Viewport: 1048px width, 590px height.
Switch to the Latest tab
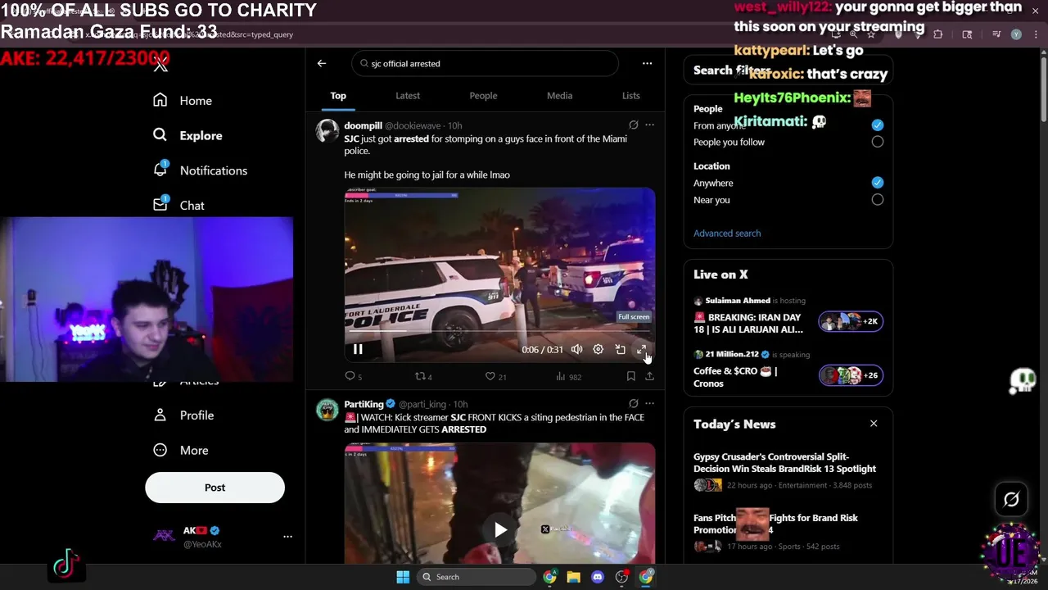[x=408, y=96]
